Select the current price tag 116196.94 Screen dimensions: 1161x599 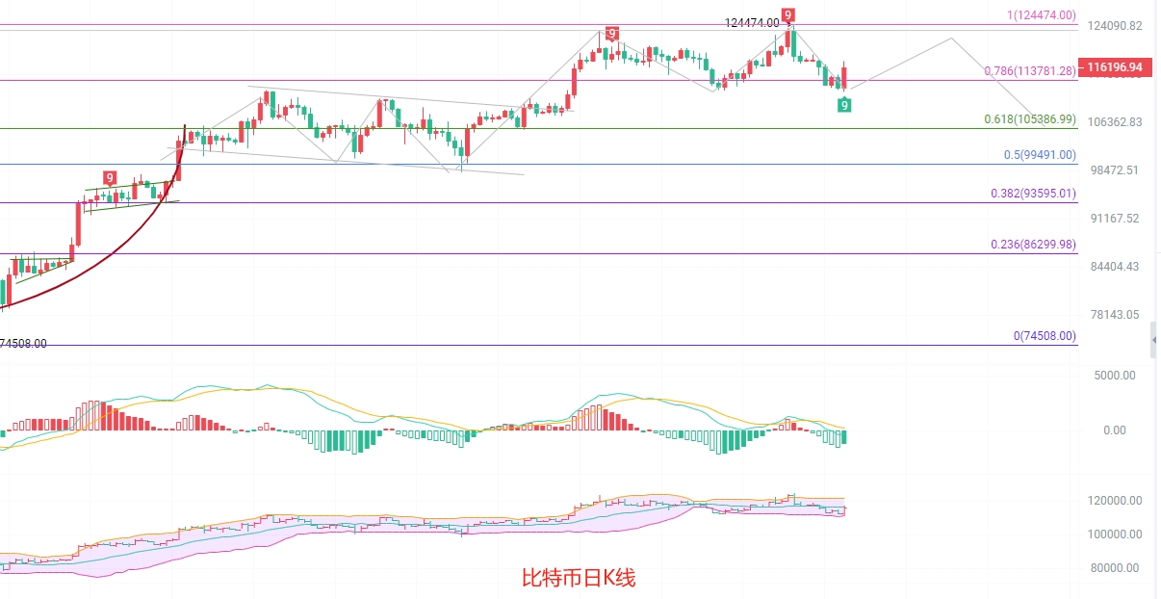click(1115, 67)
